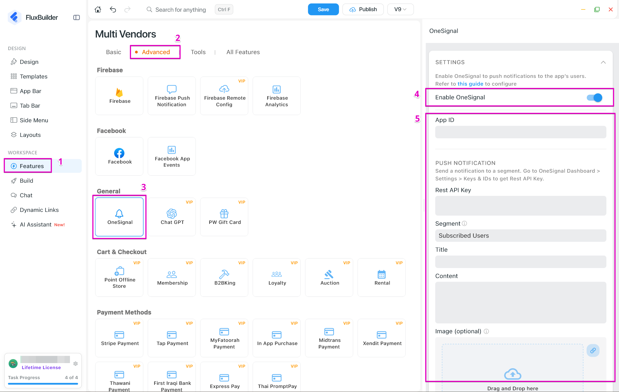Viewport: 619px width, 392px height.
Task: Show Segment info tooltip icon
Action: [x=464, y=223]
